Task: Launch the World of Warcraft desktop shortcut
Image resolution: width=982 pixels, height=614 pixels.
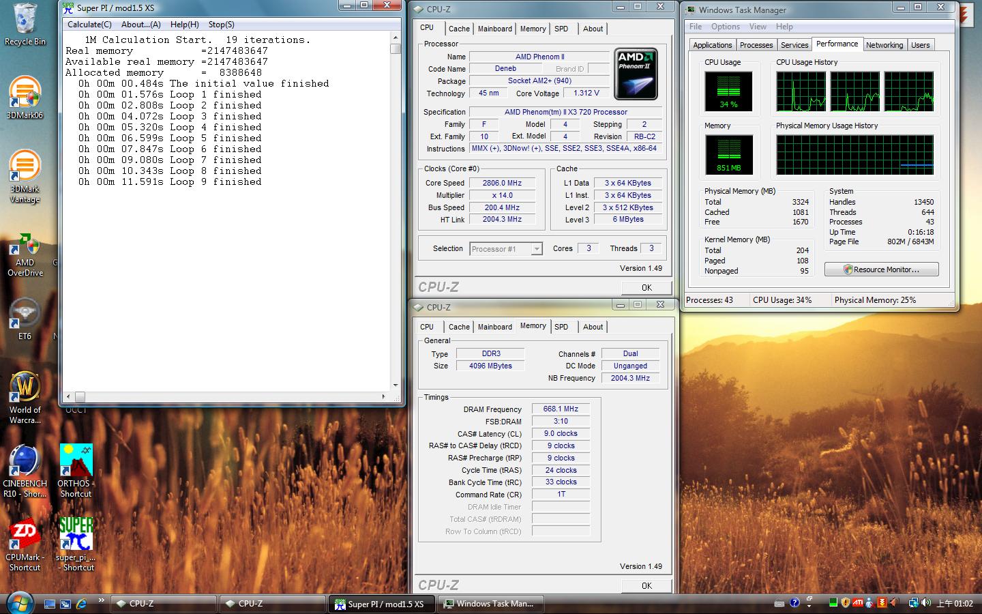Action: pos(25,398)
